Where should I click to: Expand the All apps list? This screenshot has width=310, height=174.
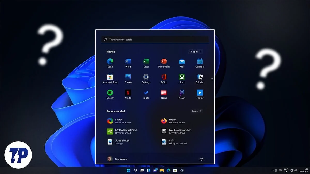[195, 52]
